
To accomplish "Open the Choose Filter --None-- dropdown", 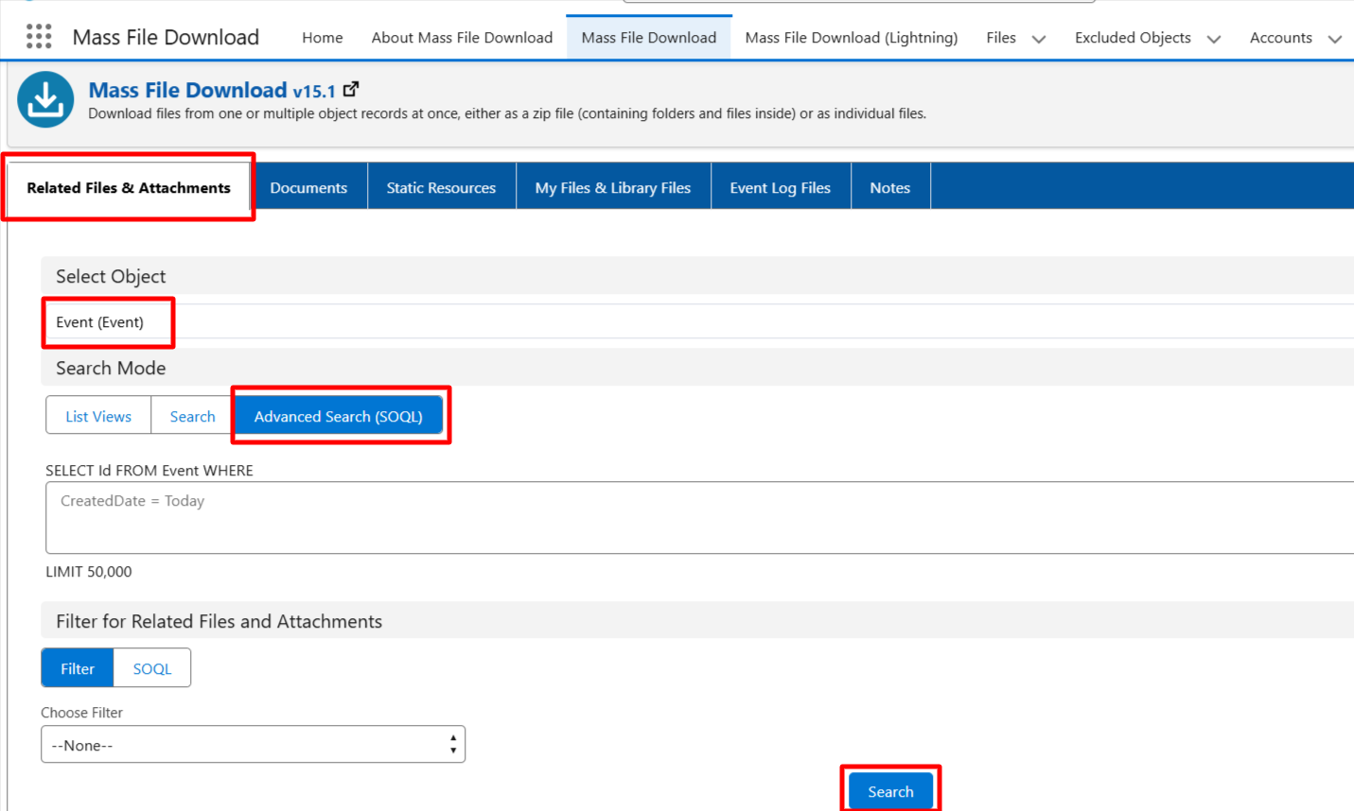I will pos(253,745).
